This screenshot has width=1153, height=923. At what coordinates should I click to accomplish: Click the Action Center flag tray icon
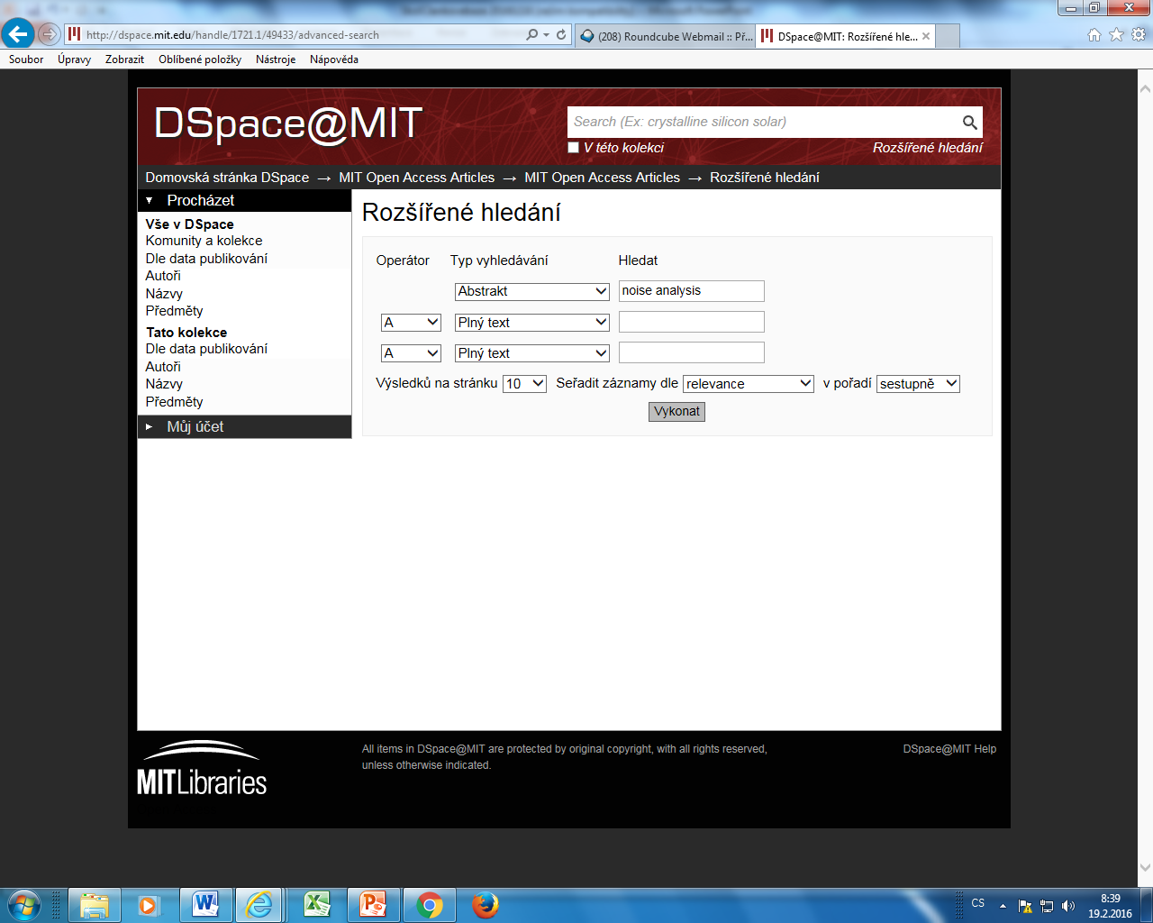pyautogui.click(x=1025, y=906)
